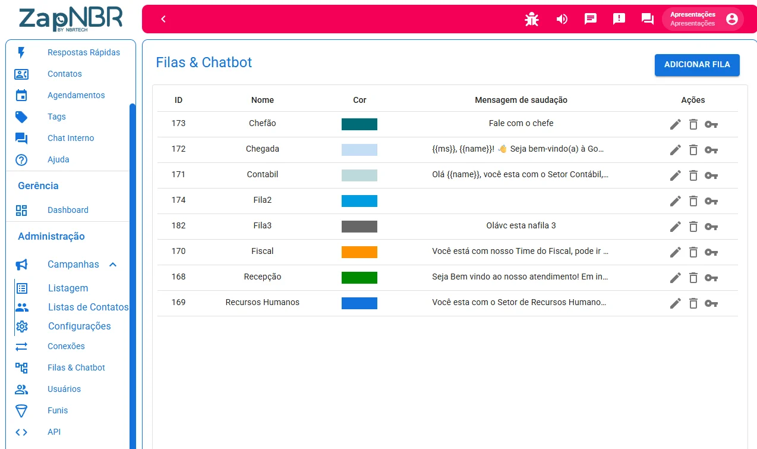Edit the Contabil queue
This screenshot has height=449, width=757.
tap(676, 175)
